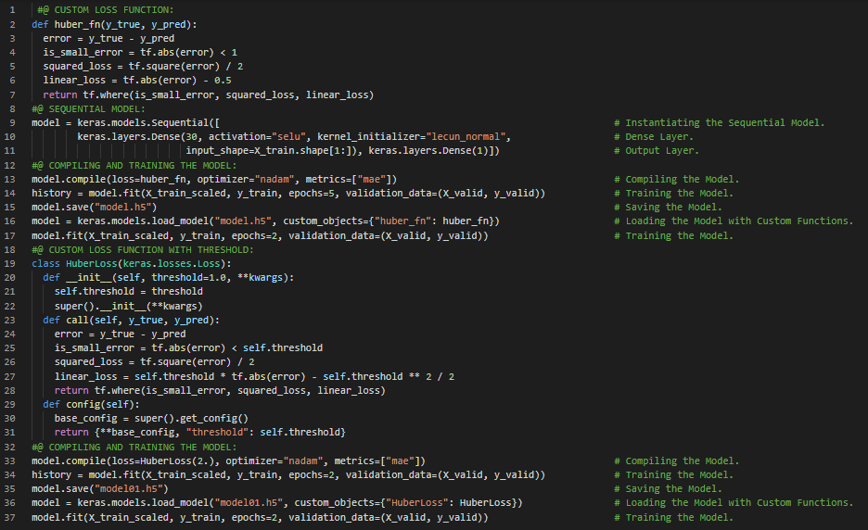Click the 'def config' method name on line 29
The image size is (868, 530).
(x=83, y=404)
